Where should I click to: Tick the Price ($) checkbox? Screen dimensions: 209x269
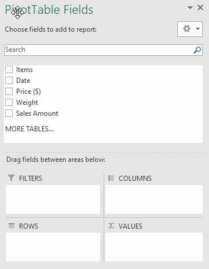[9, 92]
